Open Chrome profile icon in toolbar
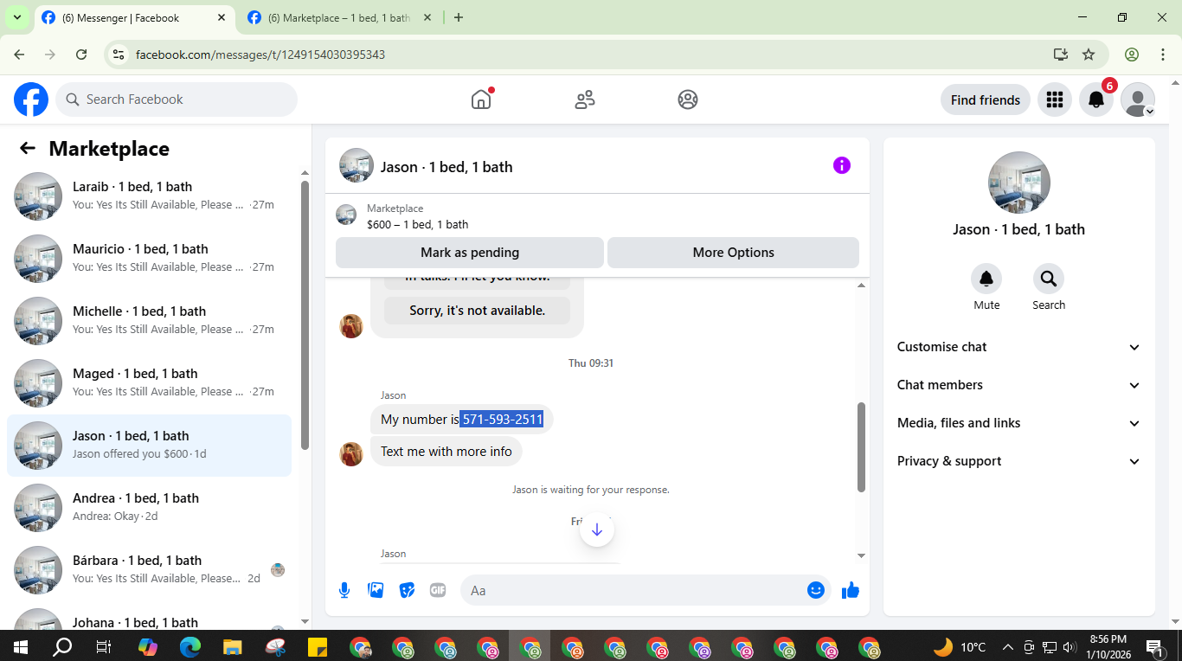1182x661 pixels. 1132,55
